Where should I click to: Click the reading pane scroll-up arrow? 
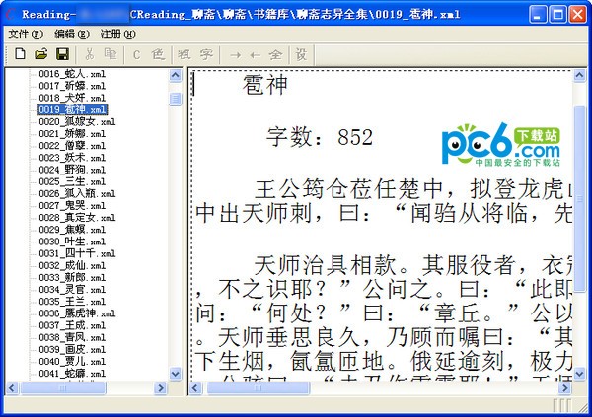pyautogui.click(x=579, y=76)
